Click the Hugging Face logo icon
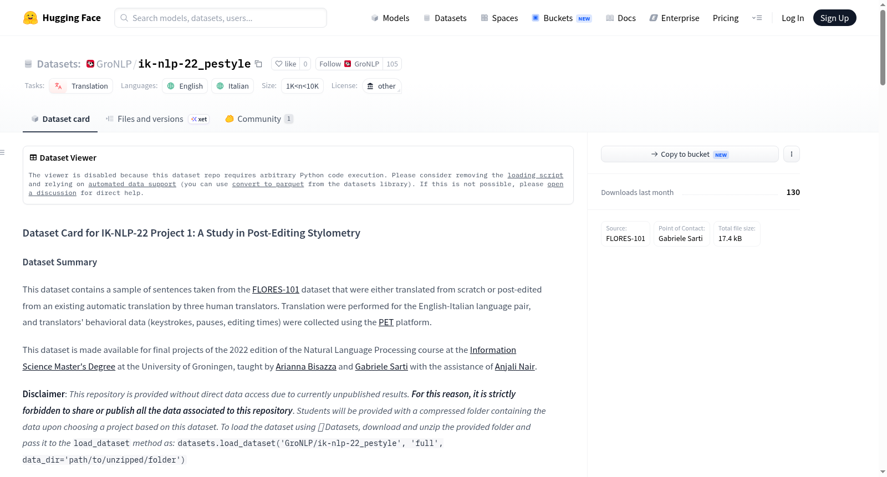Image resolution: width=887 pixels, height=477 pixels. [x=30, y=18]
